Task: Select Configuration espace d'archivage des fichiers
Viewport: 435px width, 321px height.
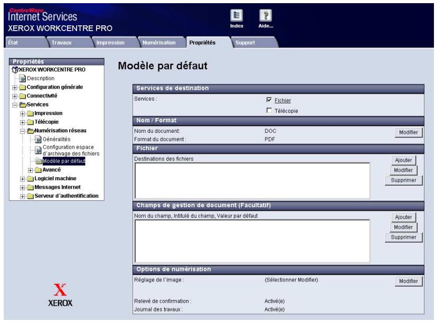Action: (71, 150)
